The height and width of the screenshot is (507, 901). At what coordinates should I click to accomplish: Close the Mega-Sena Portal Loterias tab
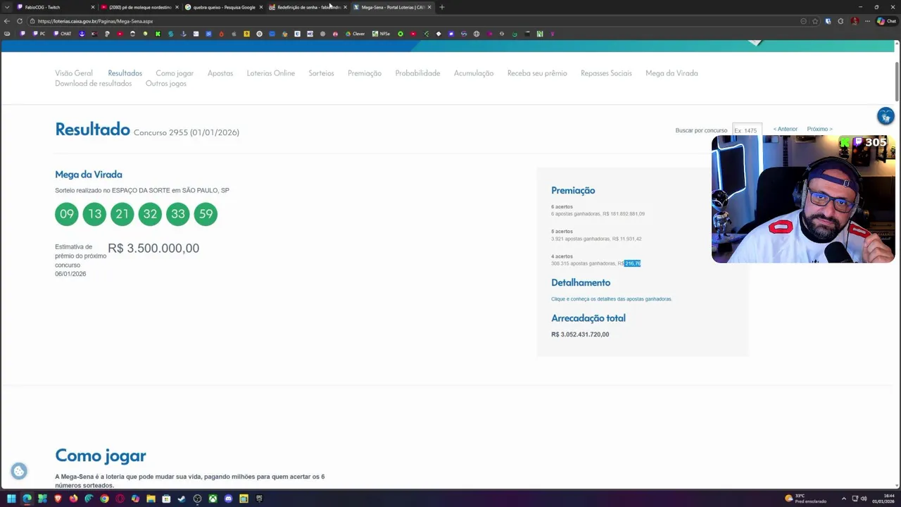coord(429,7)
